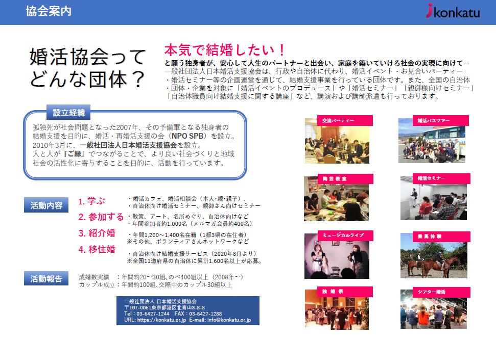Image resolution: width=496 pixels, height=341 pixels.
Task: Click the 1. 学ぶ activity item
Action: pos(93,201)
